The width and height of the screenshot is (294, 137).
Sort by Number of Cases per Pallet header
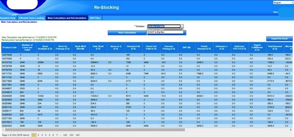[27, 48]
